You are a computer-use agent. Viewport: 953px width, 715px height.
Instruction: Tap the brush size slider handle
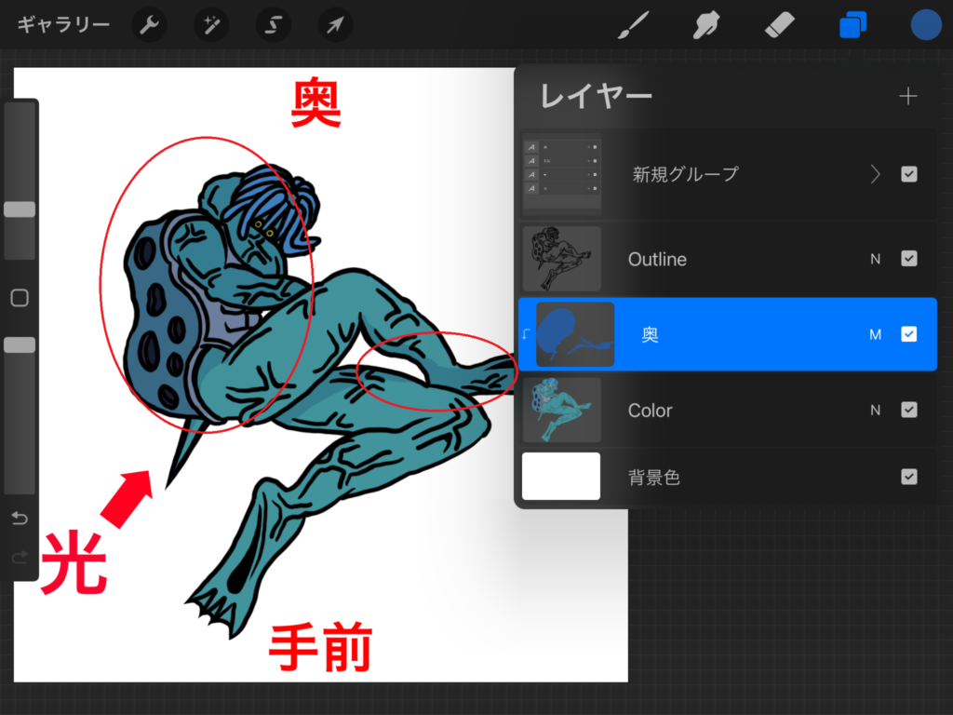(20, 209)
